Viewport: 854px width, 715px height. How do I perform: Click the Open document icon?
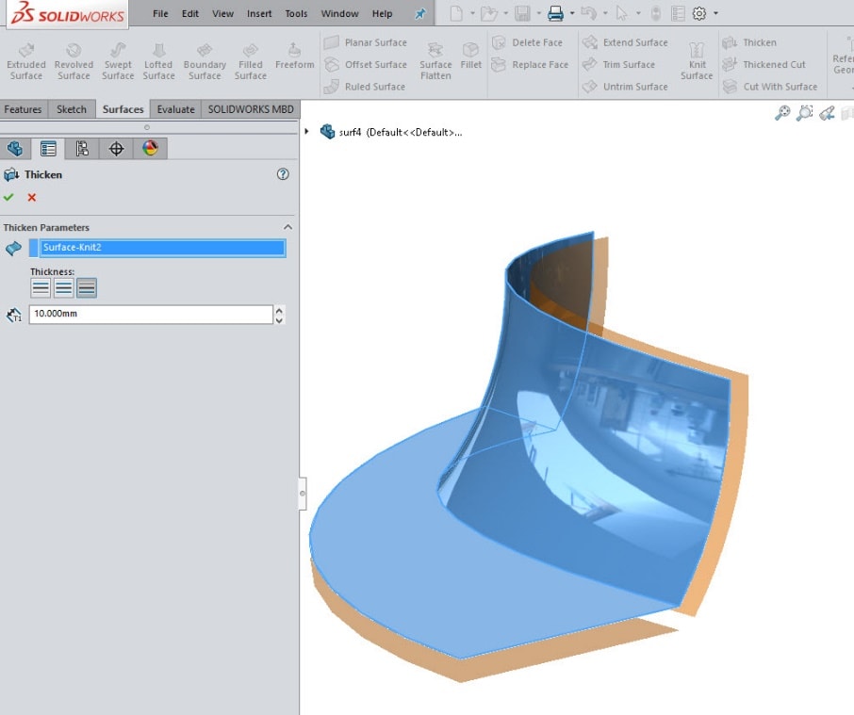[489, 13]
